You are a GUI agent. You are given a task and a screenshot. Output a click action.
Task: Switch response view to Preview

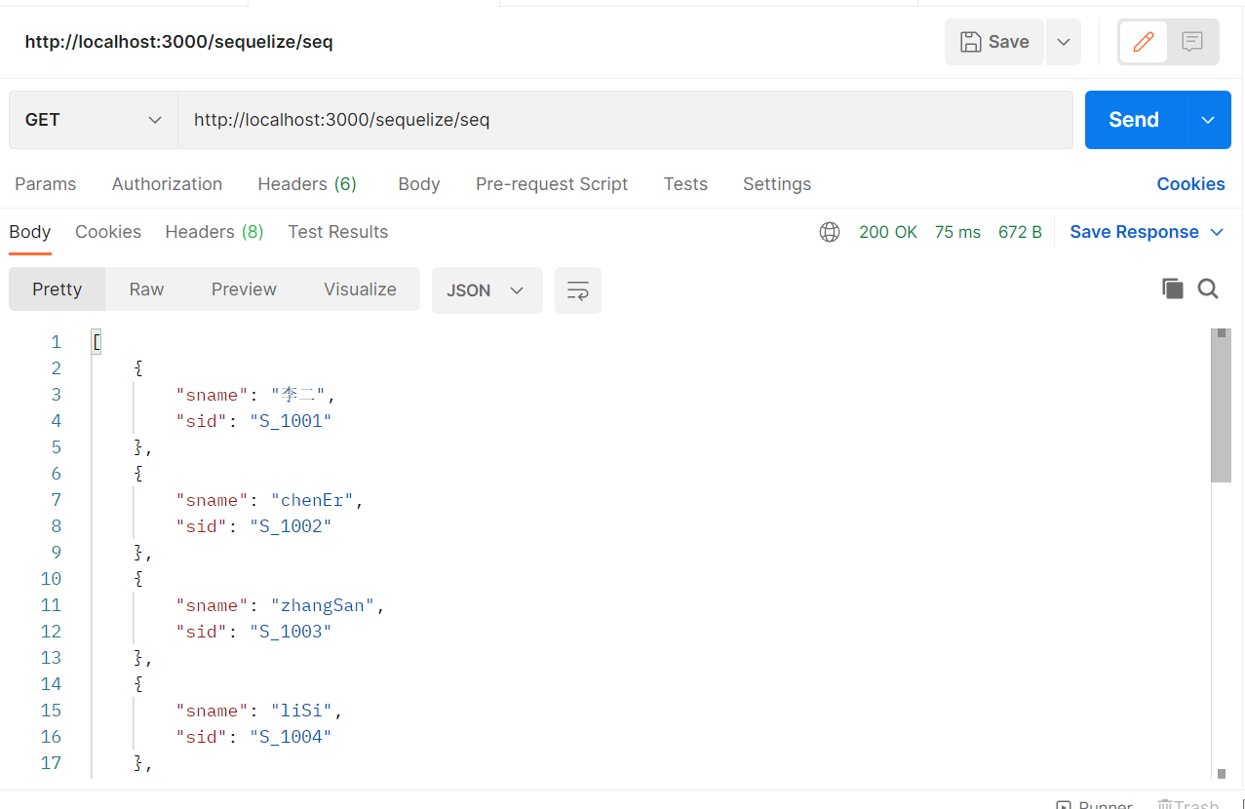pos(244,289)
